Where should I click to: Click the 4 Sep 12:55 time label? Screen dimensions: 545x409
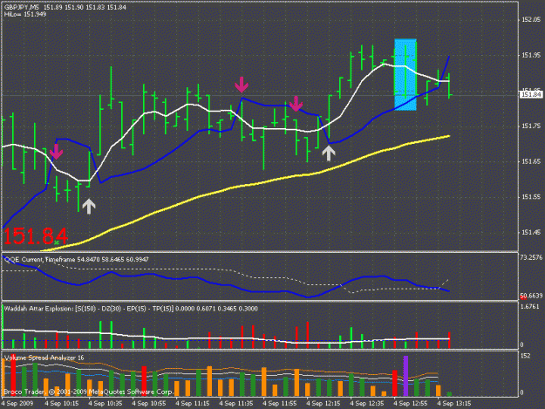tap(411, 404)
